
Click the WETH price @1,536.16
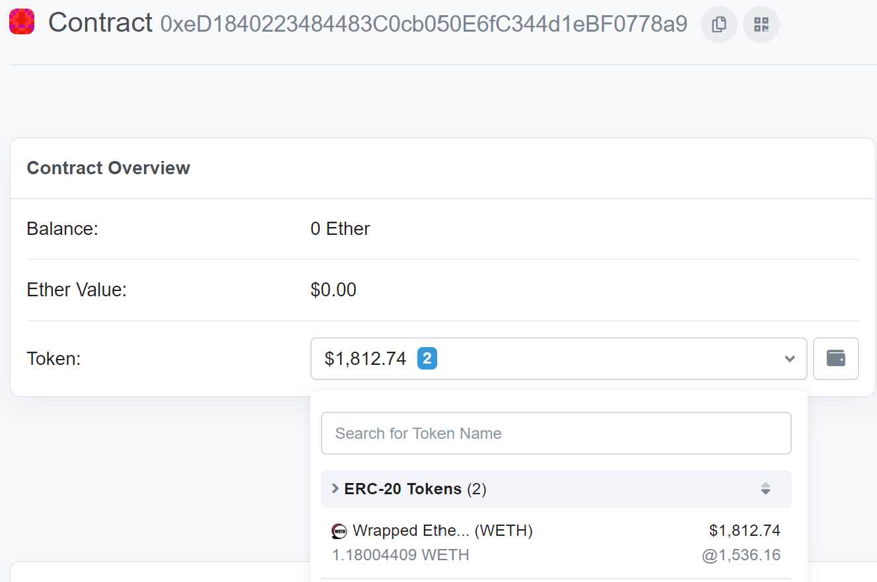(x=741, y=555)
